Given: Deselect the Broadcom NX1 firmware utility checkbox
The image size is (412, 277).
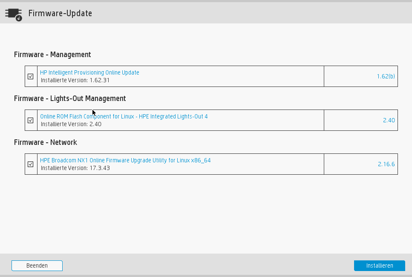Looking at the screenshot, I should [31, 164].
